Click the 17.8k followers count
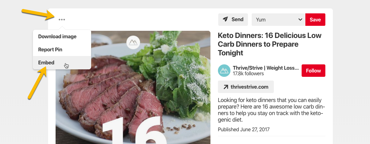Viewport: 370px width, 144px height. 248,74
